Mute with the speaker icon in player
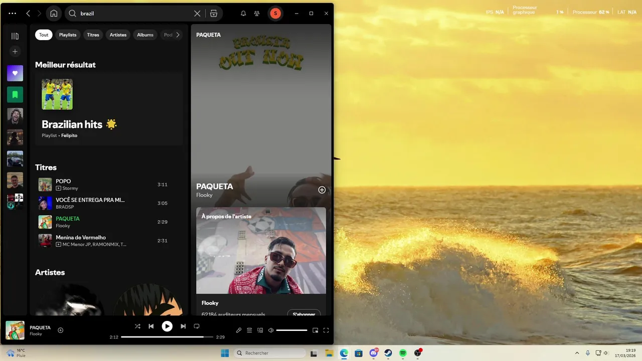Viewport: 642px width, 361px height. pyautogui.click(x=271, y=330)
